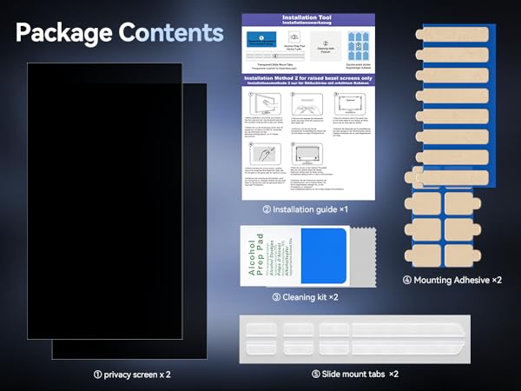Select the front black privacy screen image
521x391 pixels.
[105, 202]
